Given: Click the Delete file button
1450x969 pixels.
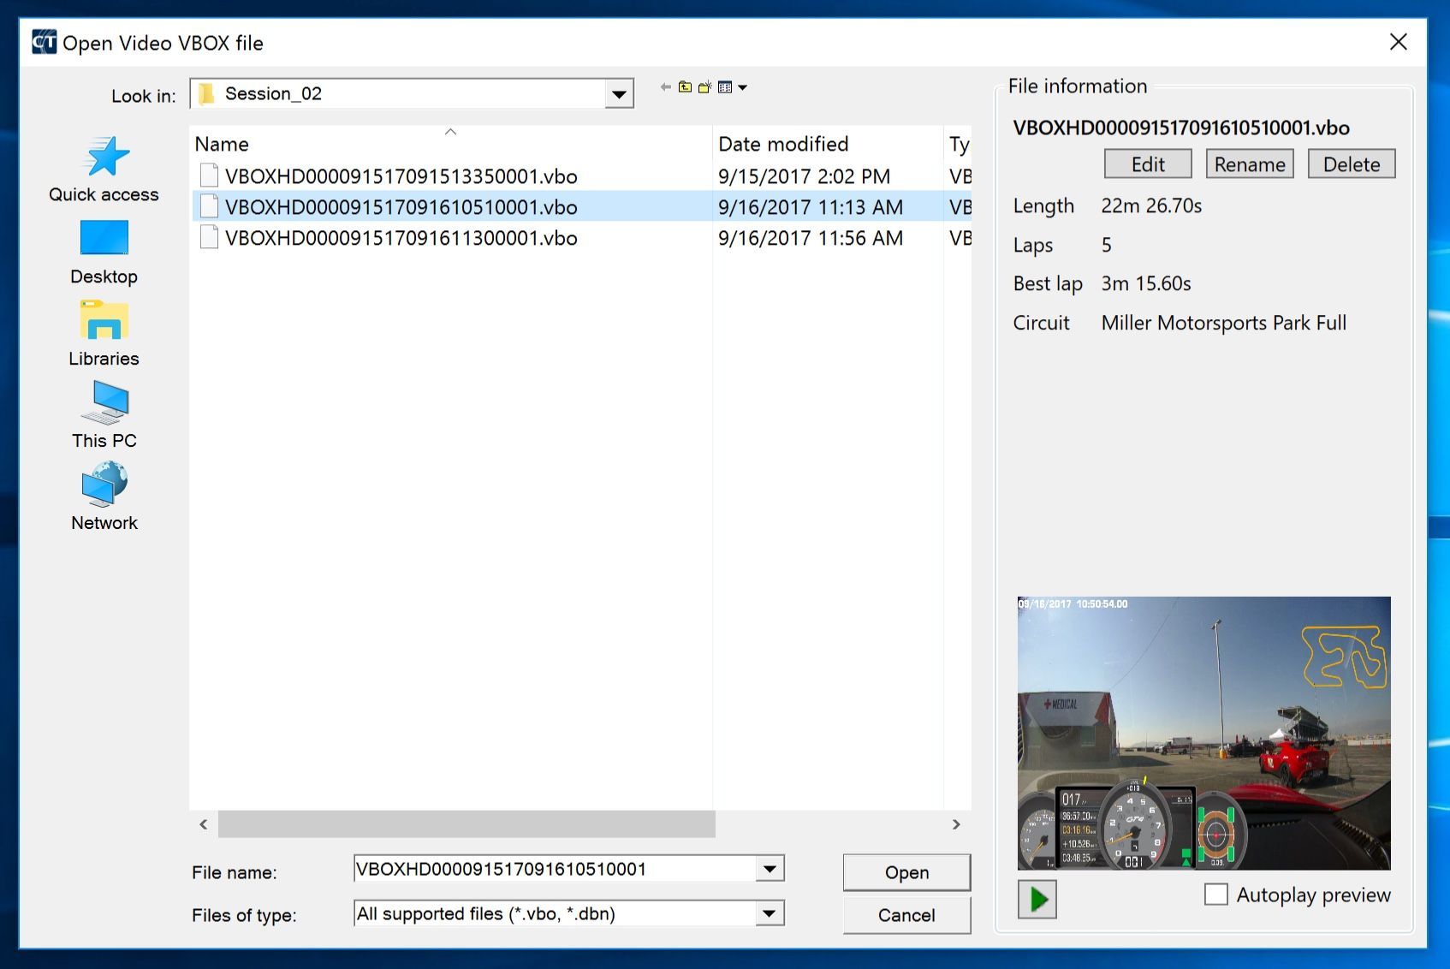Looking at the screenshot, I should [1351, 164].
